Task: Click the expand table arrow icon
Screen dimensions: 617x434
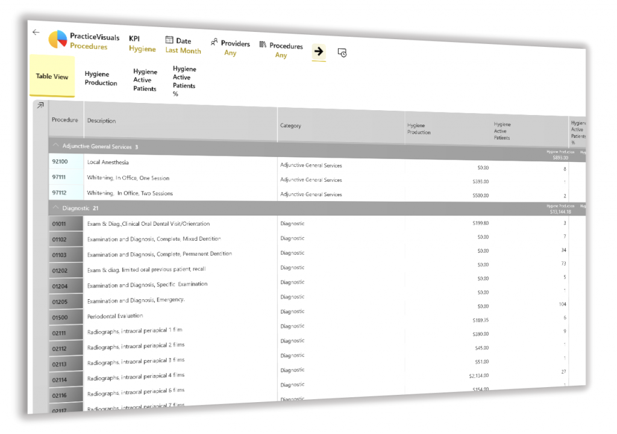Action: (x=40, y=106)
